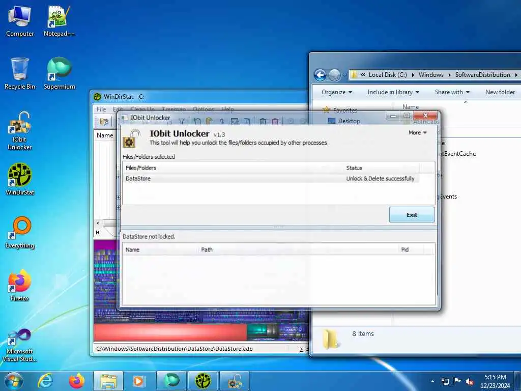Click the Explorer forward navigation button
The image size is (521, 391).
click(334, 75)
